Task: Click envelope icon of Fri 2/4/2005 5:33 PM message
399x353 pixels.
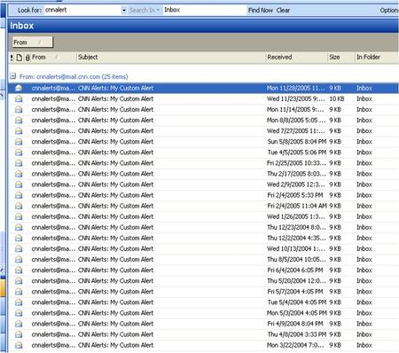Action: [x=19, y=195]
